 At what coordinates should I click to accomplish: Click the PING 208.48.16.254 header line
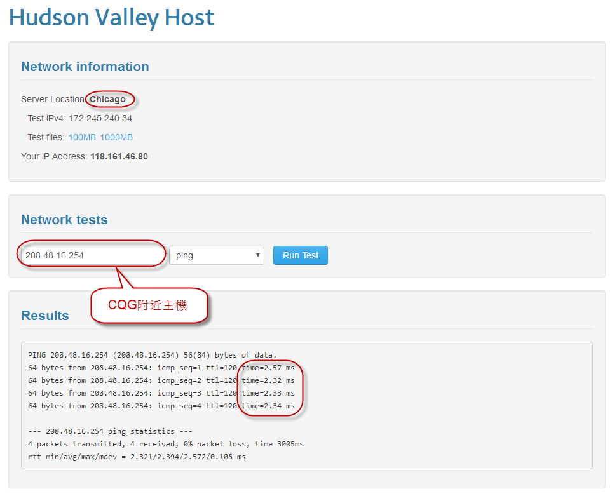click(153, 355)
